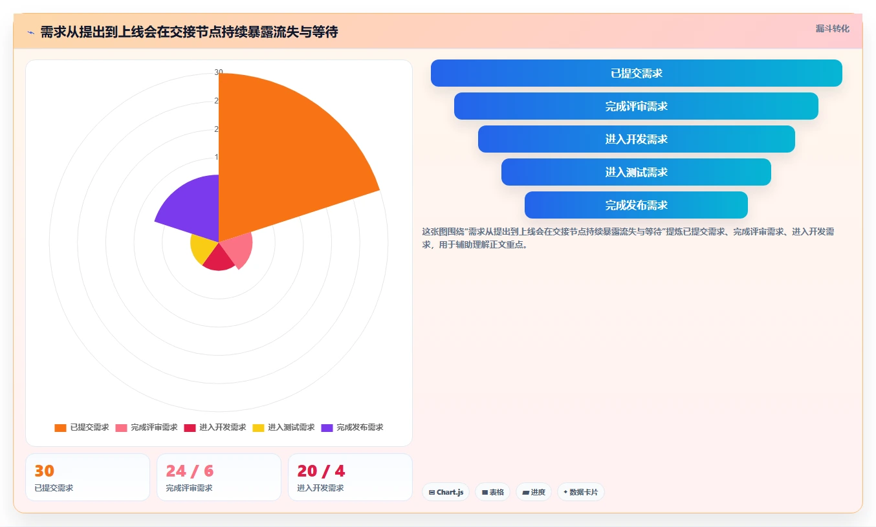
Task: Click the description paragraph starting 这张图围绕
Action: point(628,238)
